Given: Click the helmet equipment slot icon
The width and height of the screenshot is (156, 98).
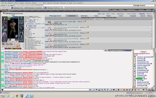Looking at the screenshot, I should [x=4, y=19].
